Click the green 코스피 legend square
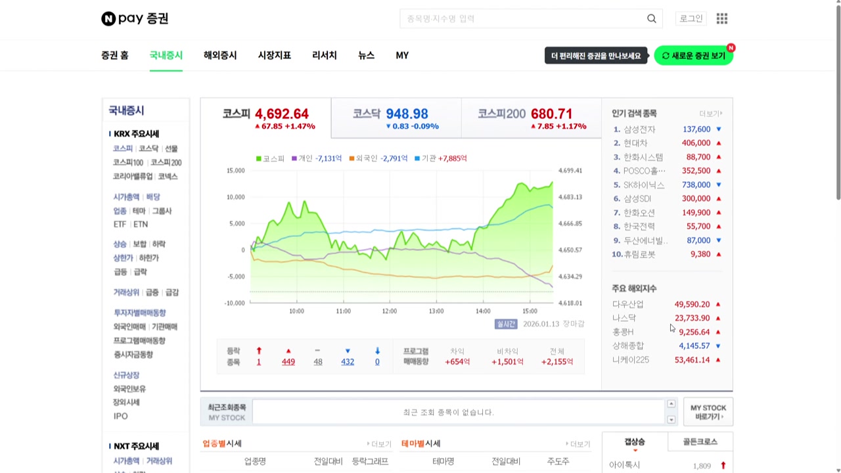The height and width of the screenshot is (473, 841). point(259,158)
